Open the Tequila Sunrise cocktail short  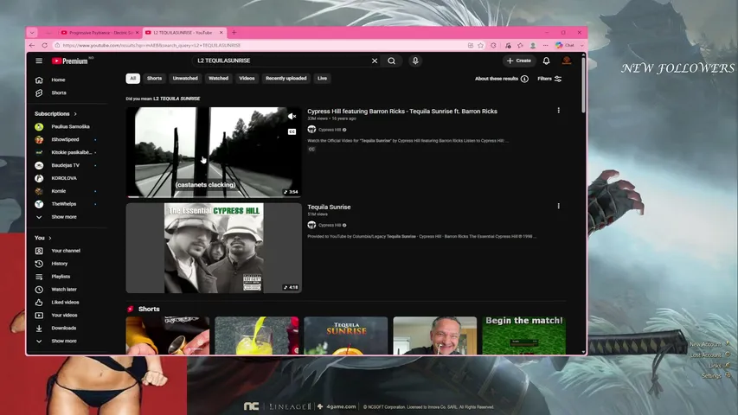pos(346,335)
